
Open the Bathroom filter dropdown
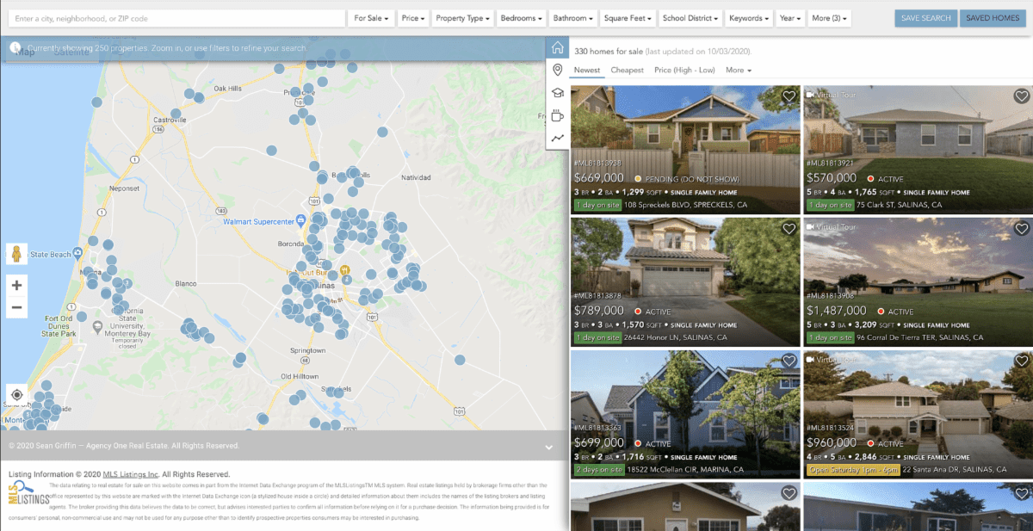(573, 18)
